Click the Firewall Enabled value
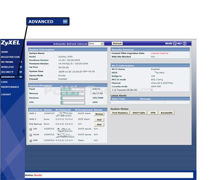 pyautogui.click(x=63, y=79)
